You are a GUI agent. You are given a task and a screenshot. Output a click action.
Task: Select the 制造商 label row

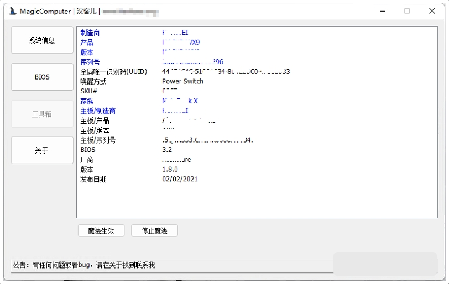click(90, 33)
